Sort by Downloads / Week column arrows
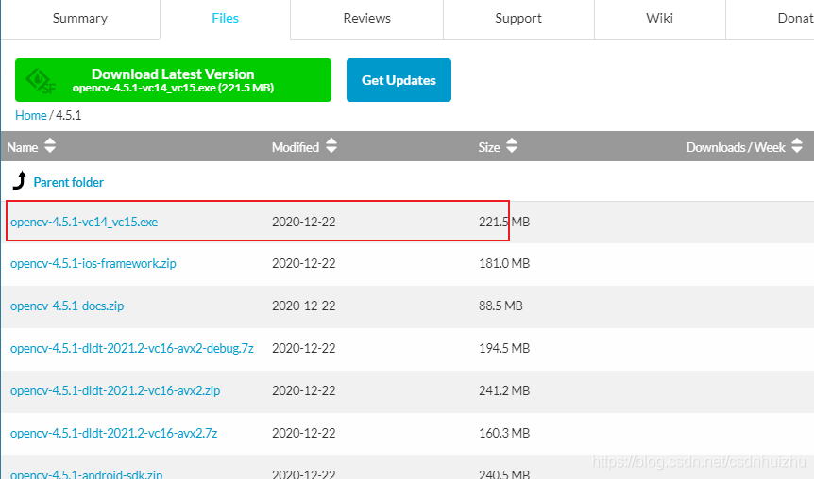814x479 pixels. 797,145
